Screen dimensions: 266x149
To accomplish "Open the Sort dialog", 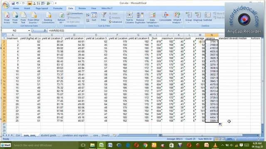I will 94,17.
